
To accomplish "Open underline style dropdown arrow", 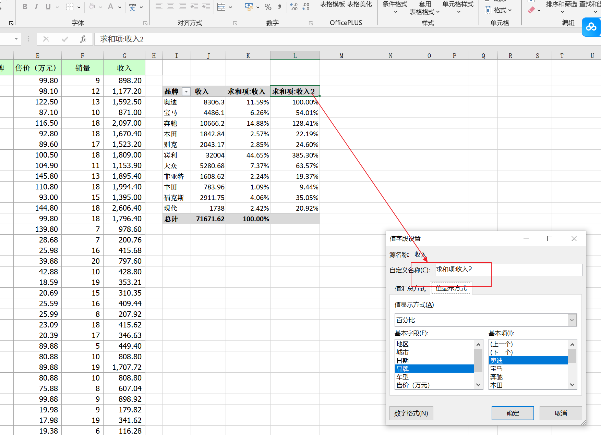I will (57, 7).
